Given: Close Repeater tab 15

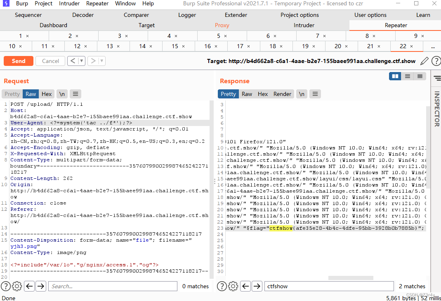Looking at the screenshot, I should [x=184, y=47].
